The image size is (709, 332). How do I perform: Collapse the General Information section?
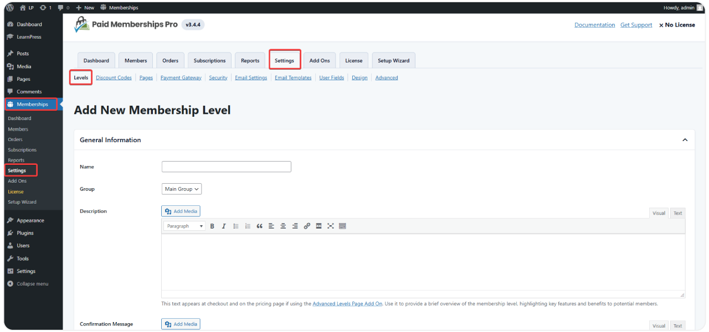685,140
